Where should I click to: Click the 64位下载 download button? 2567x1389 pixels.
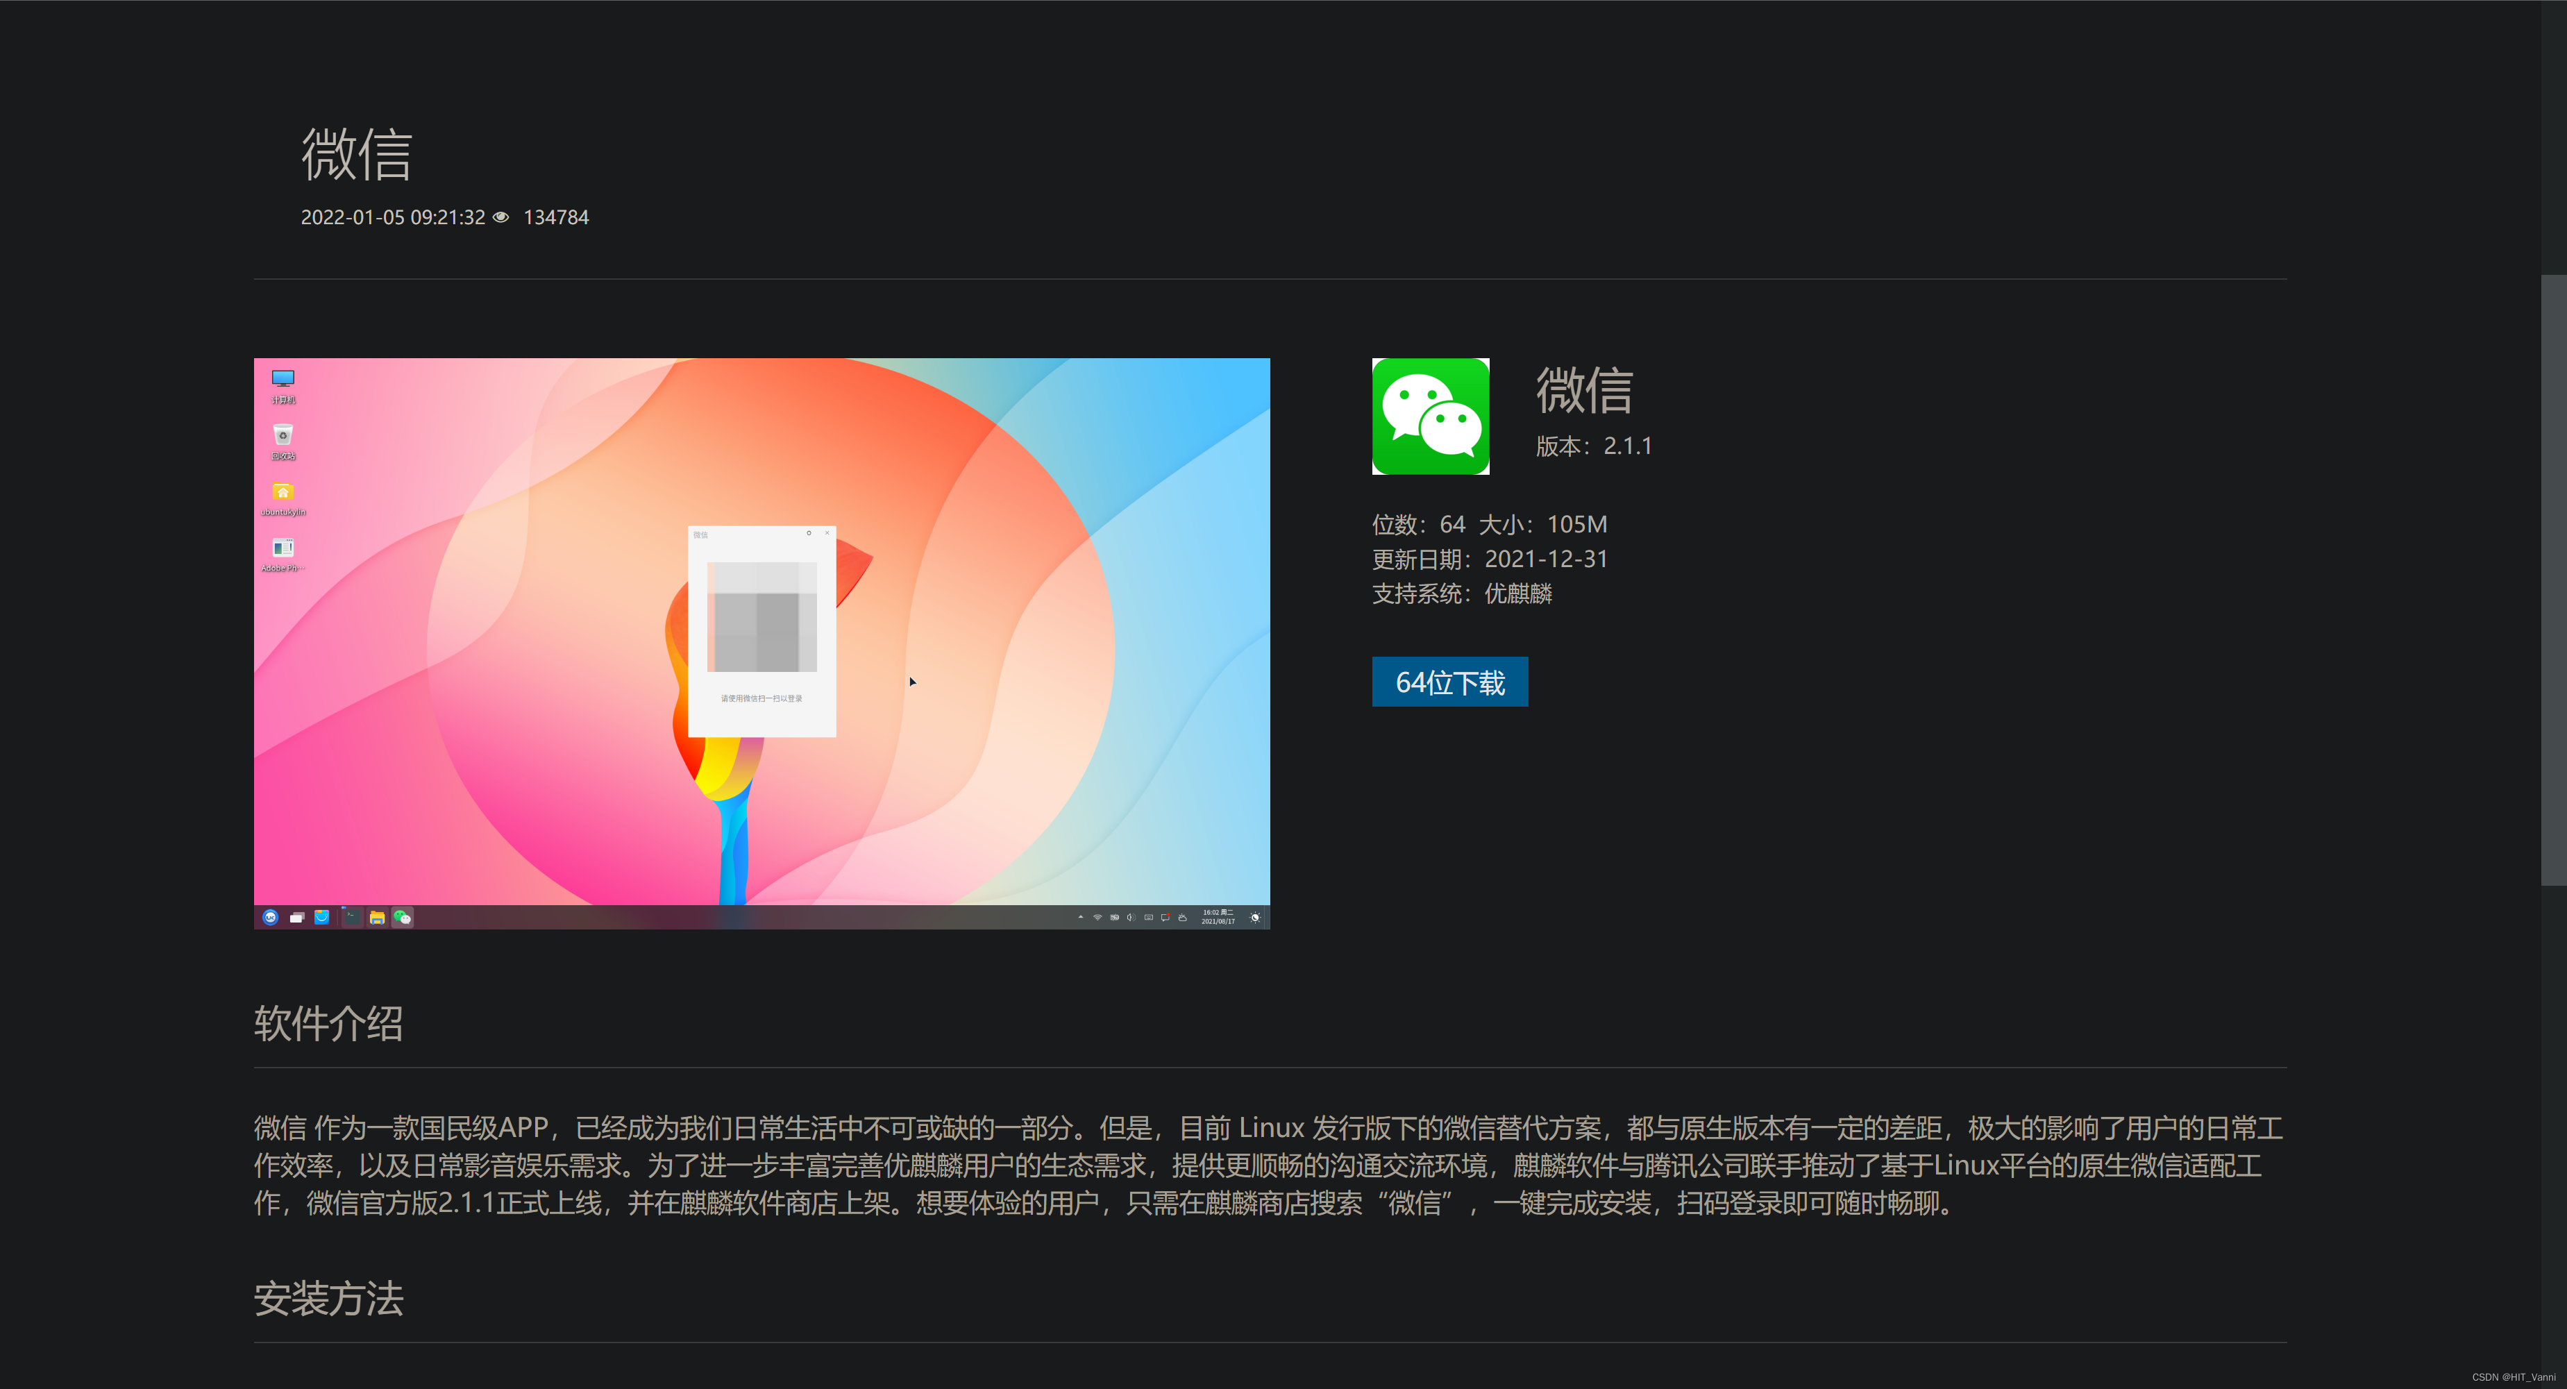point(1449,682)
